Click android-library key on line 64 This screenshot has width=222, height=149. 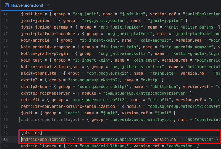(x=39, y=146)
